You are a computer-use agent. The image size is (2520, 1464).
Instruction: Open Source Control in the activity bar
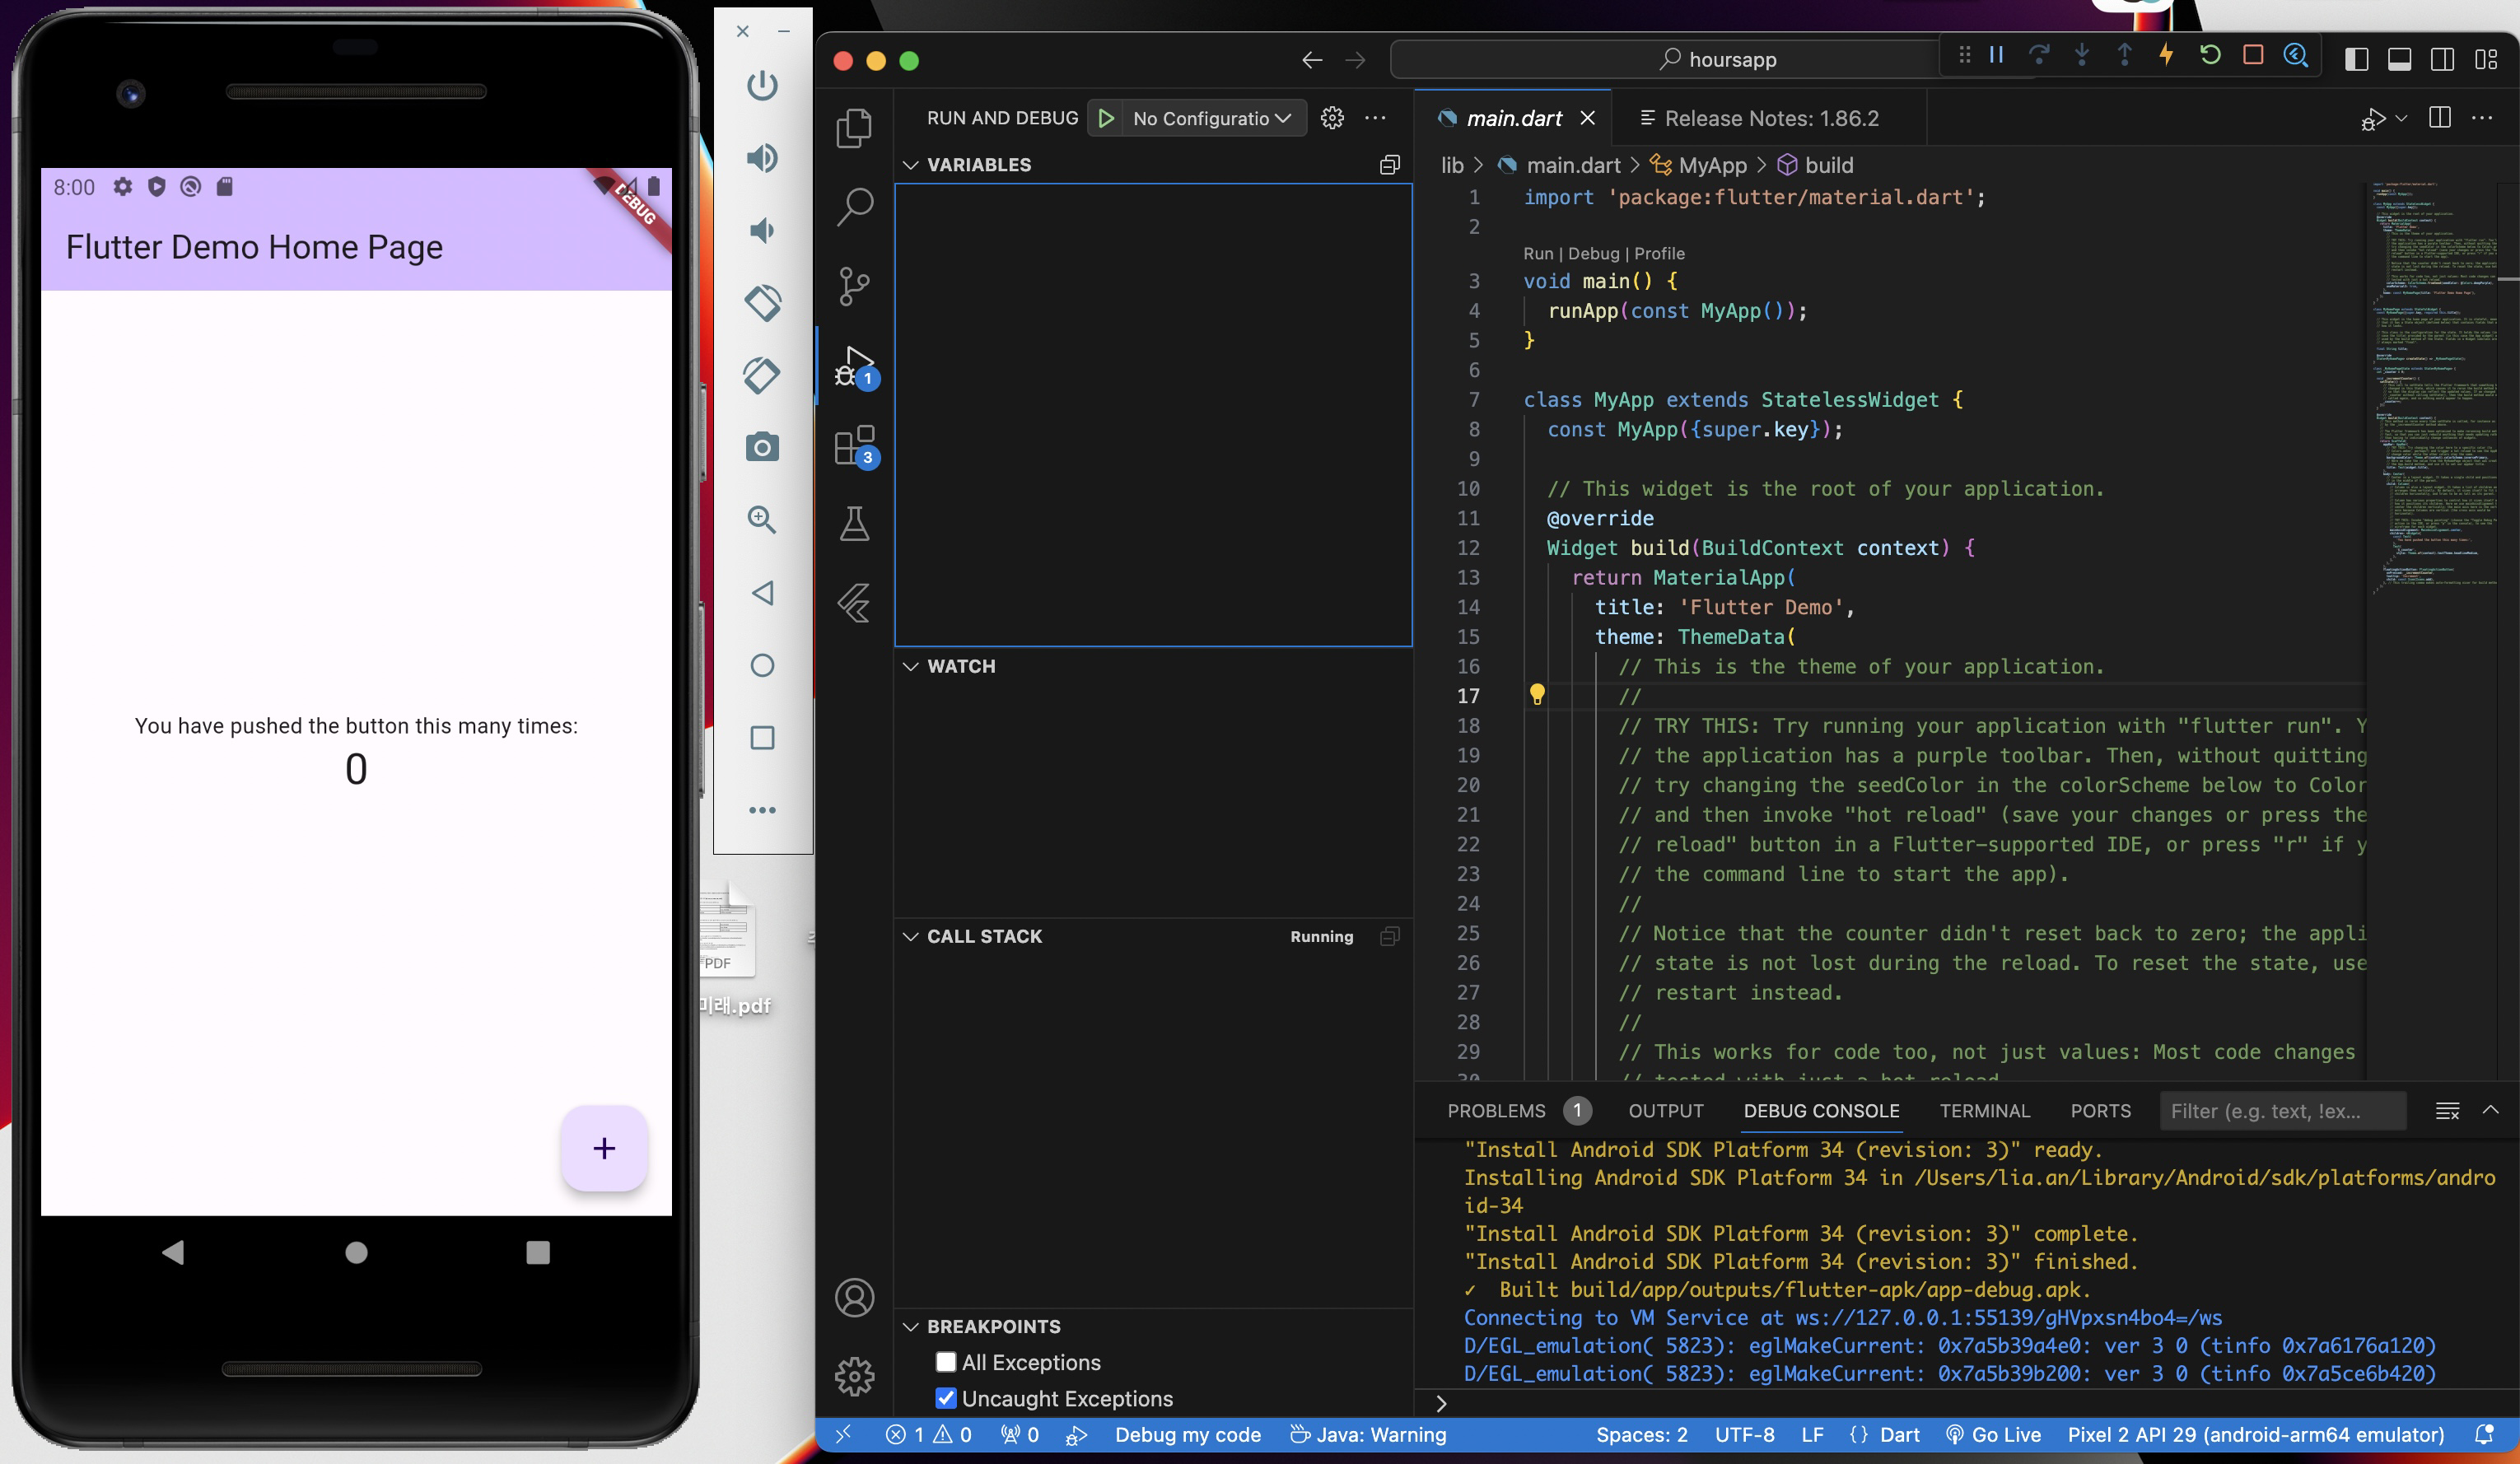854,286
